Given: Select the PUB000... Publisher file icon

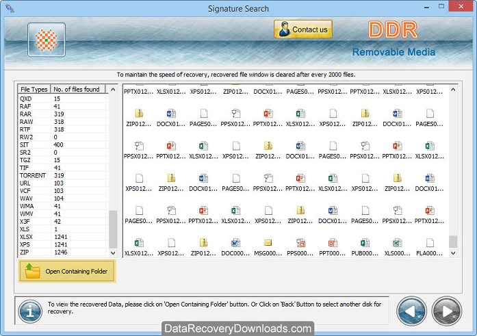Looking at the screenshot, I should pos(365,243).
